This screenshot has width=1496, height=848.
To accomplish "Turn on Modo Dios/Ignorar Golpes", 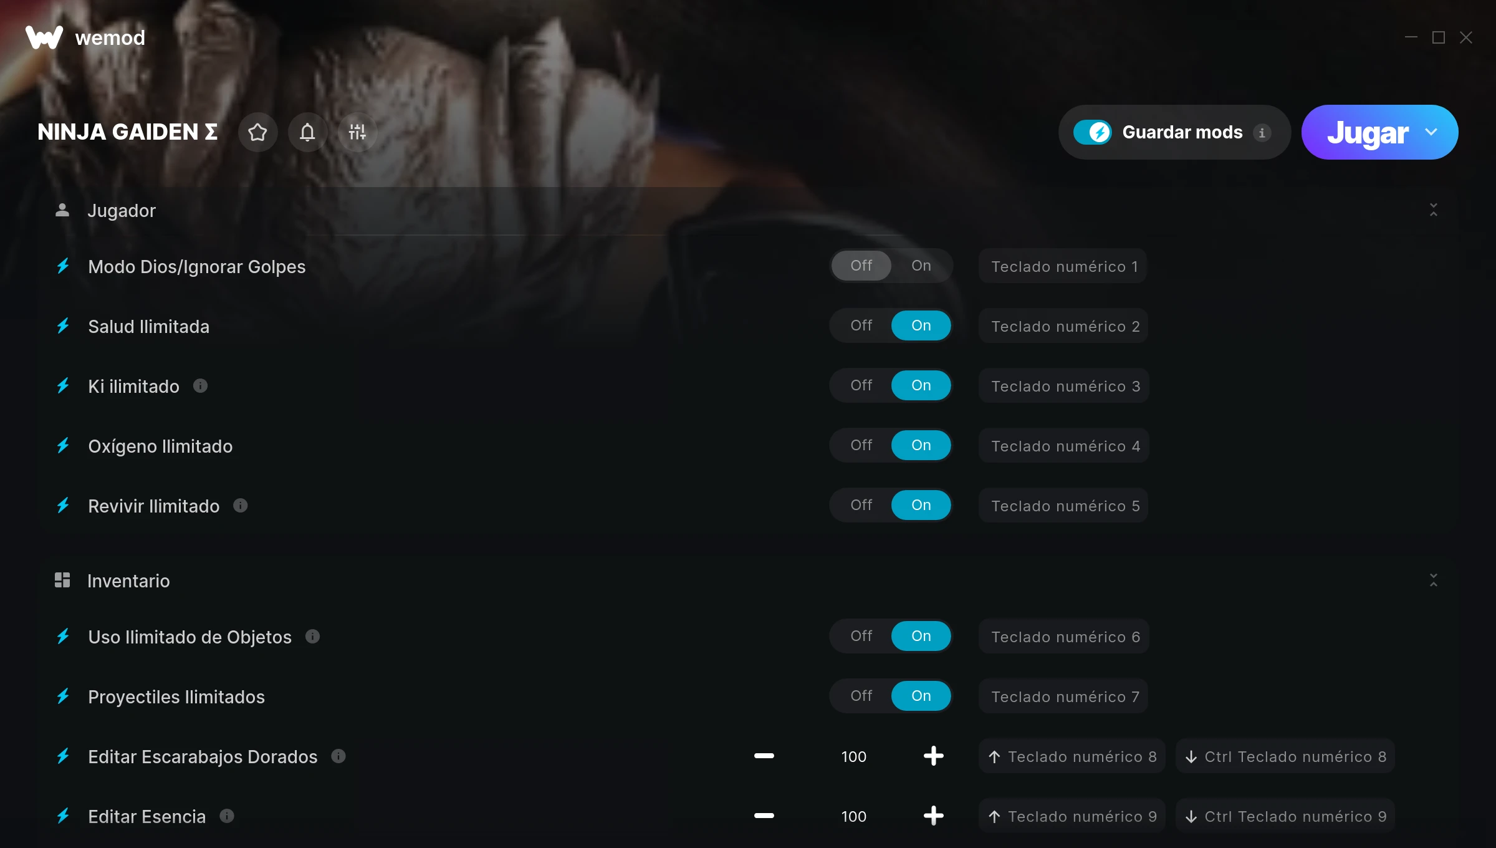I will point(921,266).
